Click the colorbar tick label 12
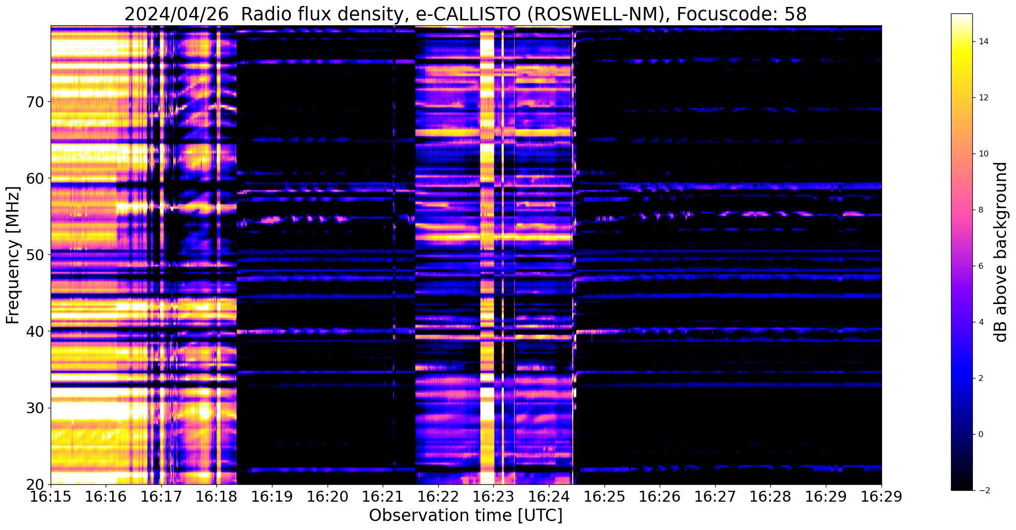The height and width of the screenshot is (530, 1016). pyautogui.click(x=983, y=98)
